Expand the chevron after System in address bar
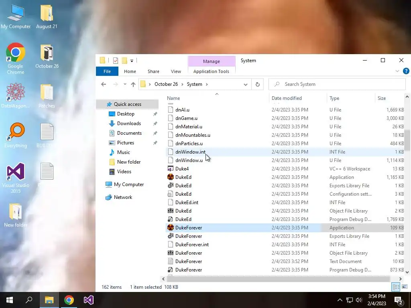Screen dimensions: 411x308 [x=207, y=84]
